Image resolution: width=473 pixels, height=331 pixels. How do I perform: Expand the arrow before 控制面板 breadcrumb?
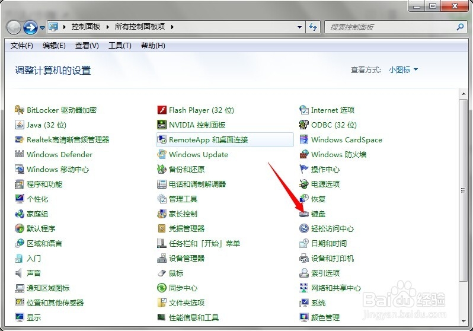(x=64, y=27)
